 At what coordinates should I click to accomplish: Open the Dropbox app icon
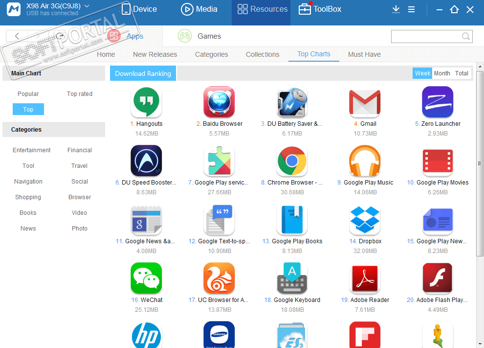[365, 219]
